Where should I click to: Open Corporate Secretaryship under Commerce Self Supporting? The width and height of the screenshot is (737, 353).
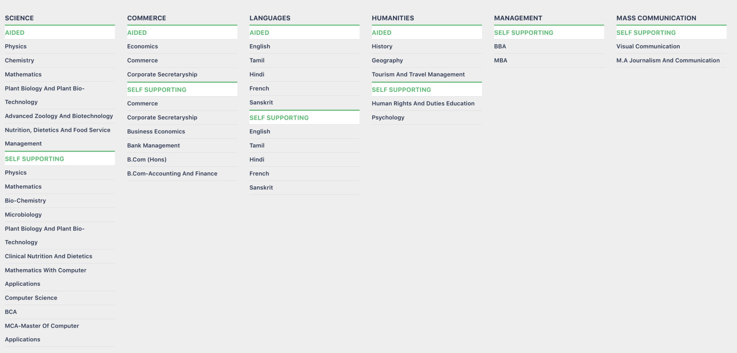click(162, 117)
